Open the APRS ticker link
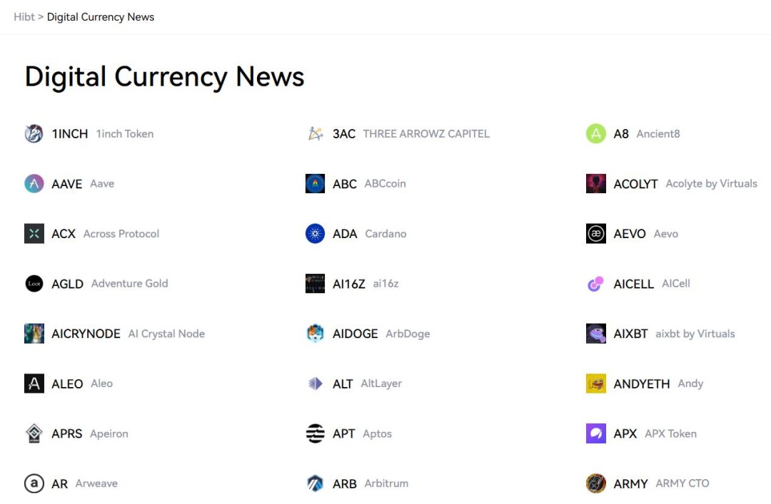This screenshot has width=771, height=504. point(67,433)
